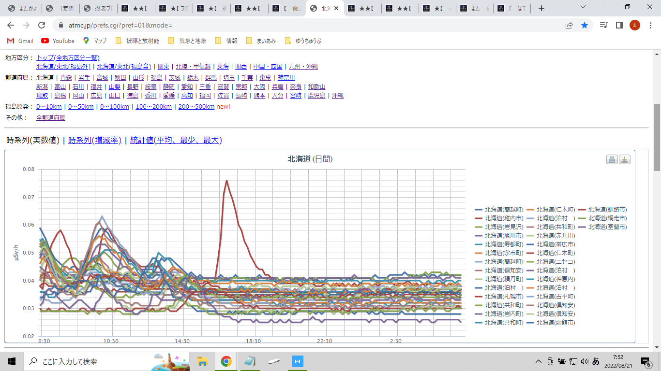
Task: Select the 青森 prefecture link
Action: [66, 78]
